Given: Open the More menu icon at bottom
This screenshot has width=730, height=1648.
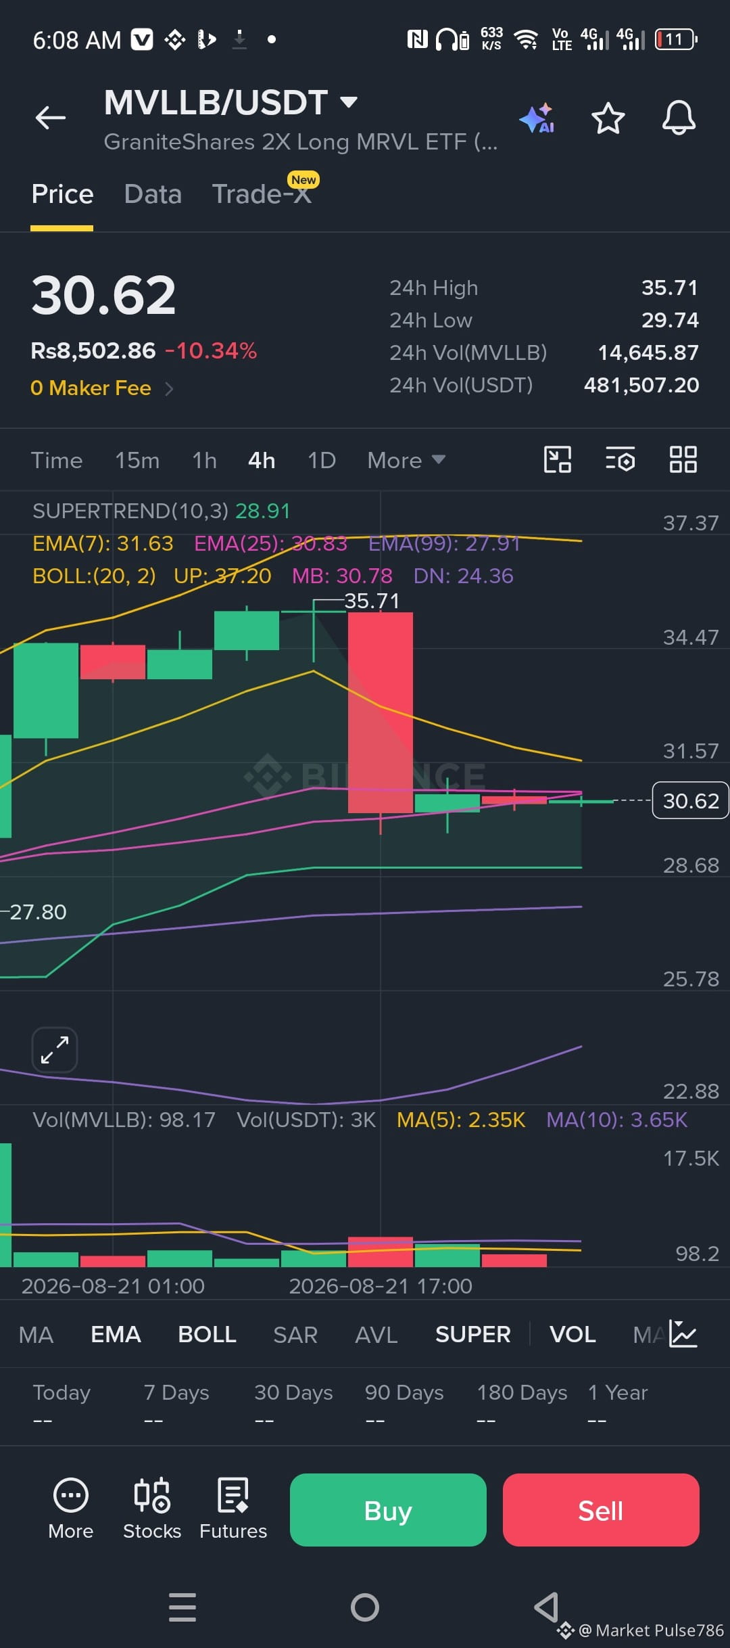Looking at the screenshot, I should [70, 1509].
